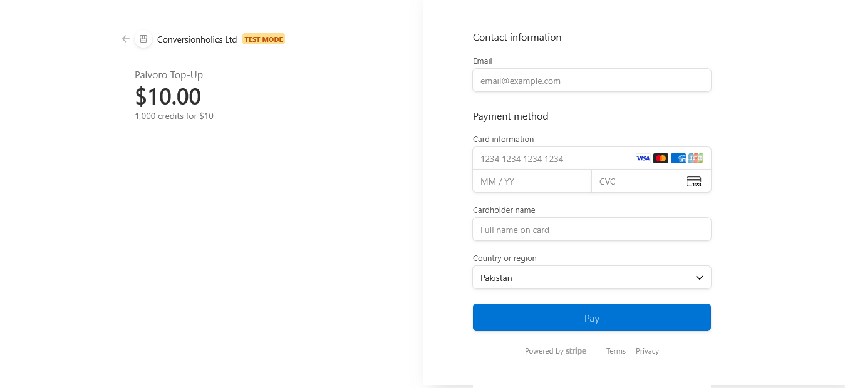Click the multicolored JCB card logo

[x=695, y=158]
